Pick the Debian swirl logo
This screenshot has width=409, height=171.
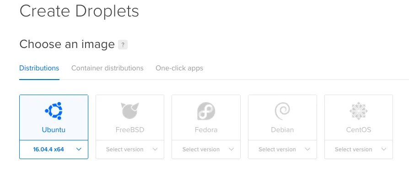click(x=282, y=111)
